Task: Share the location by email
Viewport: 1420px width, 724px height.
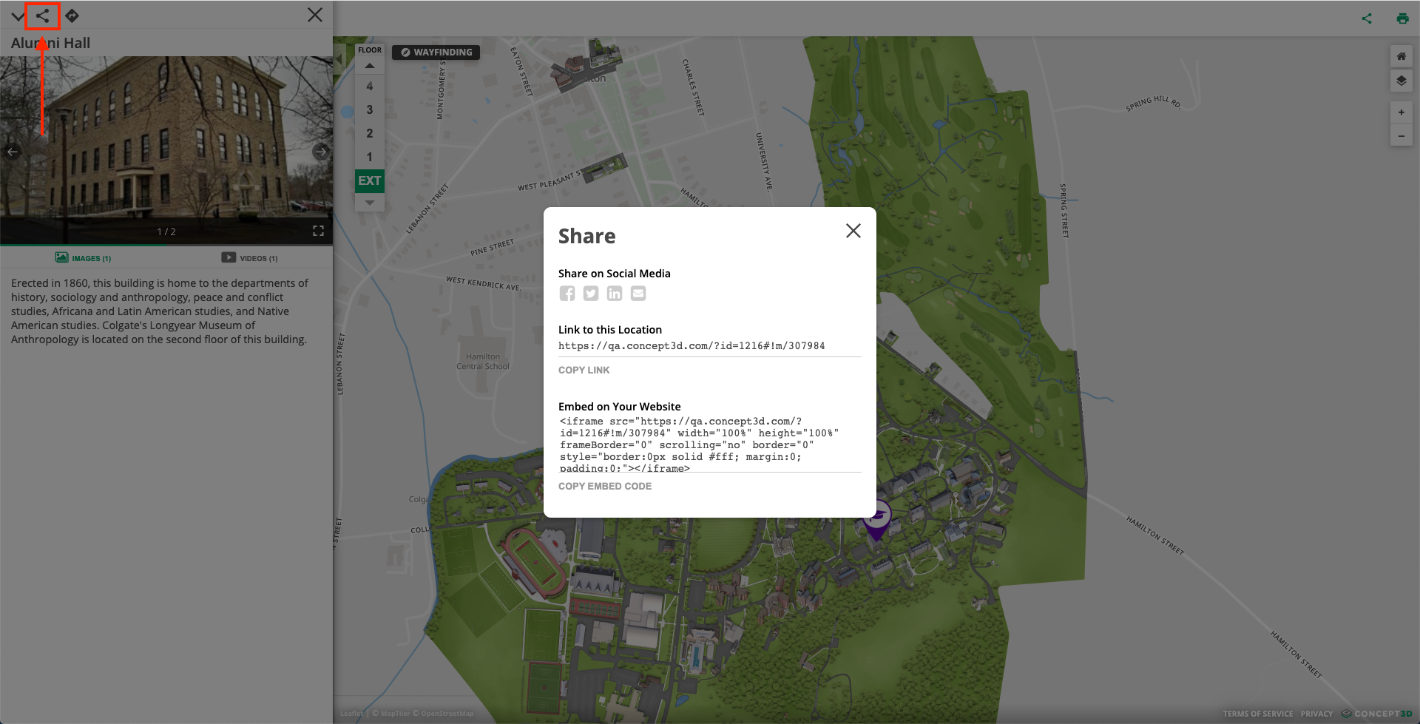Action: coord(638,294)
